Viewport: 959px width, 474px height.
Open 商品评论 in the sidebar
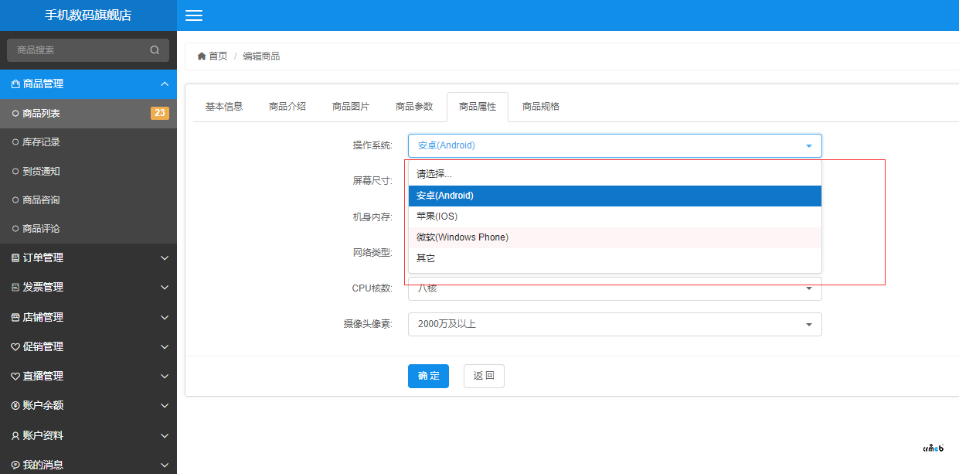(x=88, y=229)
